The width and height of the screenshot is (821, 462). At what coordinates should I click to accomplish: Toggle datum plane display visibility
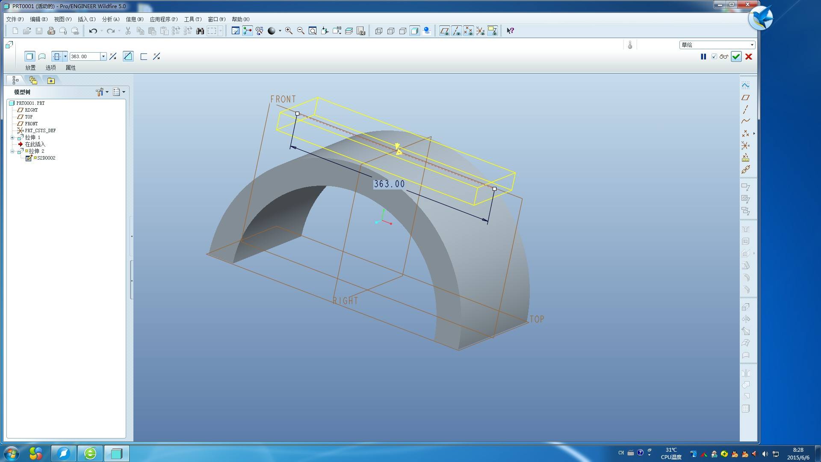coord(444,31)
